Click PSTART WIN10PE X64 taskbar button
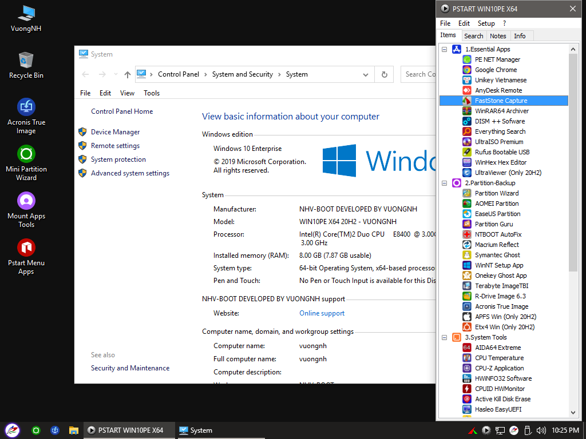 pyautogui.click(x=129, y=430)
